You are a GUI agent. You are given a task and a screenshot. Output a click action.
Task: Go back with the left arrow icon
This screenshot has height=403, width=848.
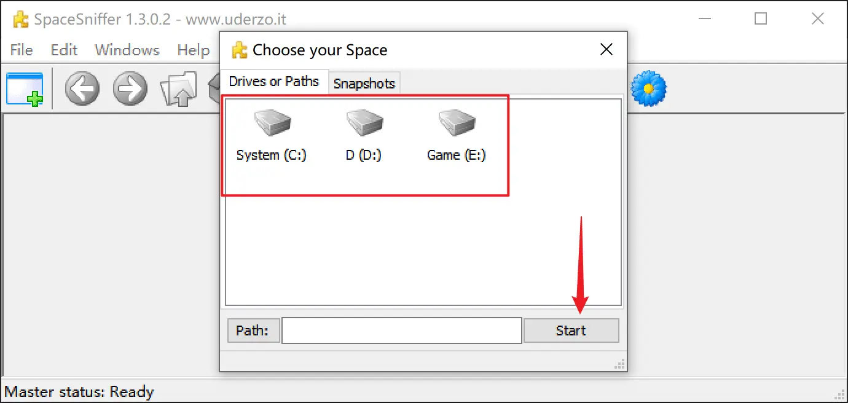82,89
